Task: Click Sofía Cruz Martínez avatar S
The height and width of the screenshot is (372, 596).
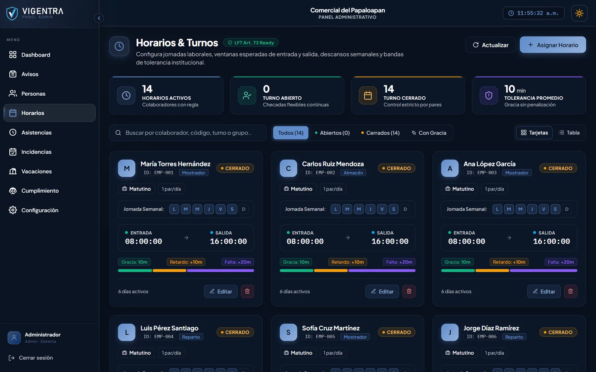Action: pos(288,332)
